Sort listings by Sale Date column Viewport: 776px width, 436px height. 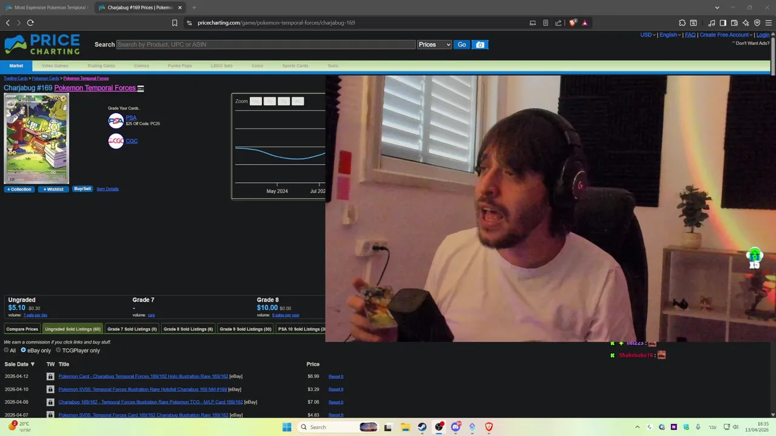coord(19,364)
